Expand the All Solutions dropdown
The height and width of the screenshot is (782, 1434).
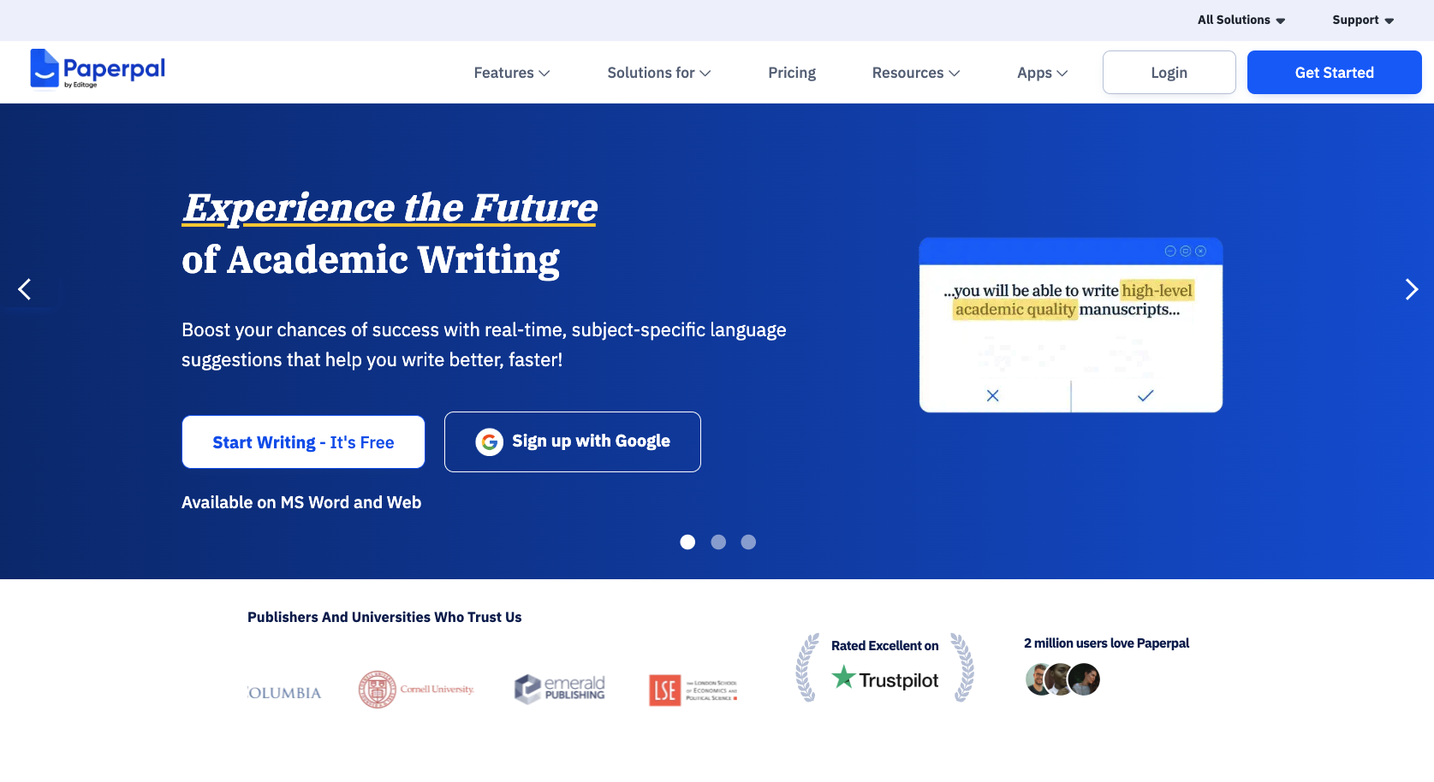tap(1241, 20)
